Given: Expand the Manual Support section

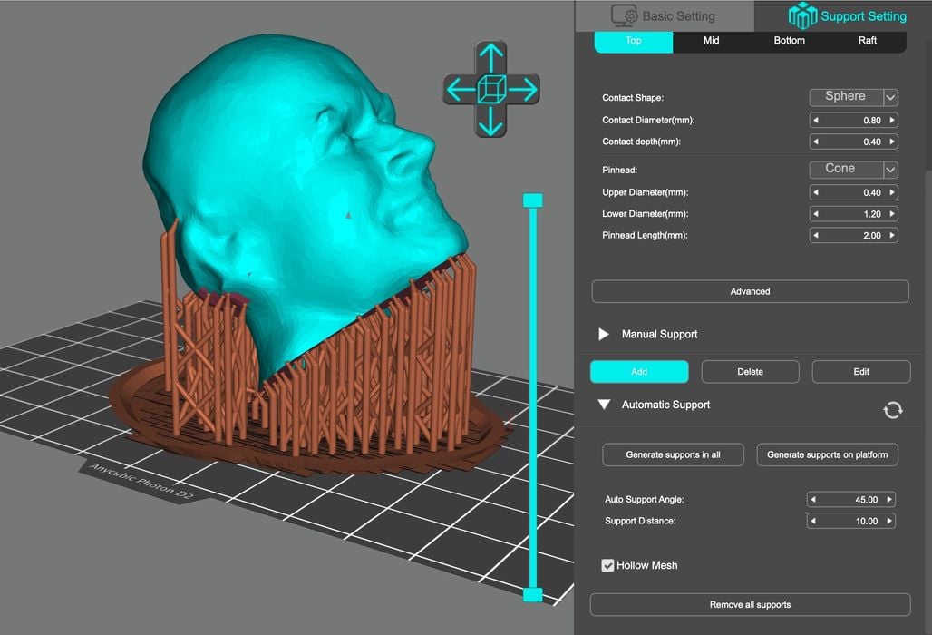Looking at the screenshot, I should (x=604, y=335).
